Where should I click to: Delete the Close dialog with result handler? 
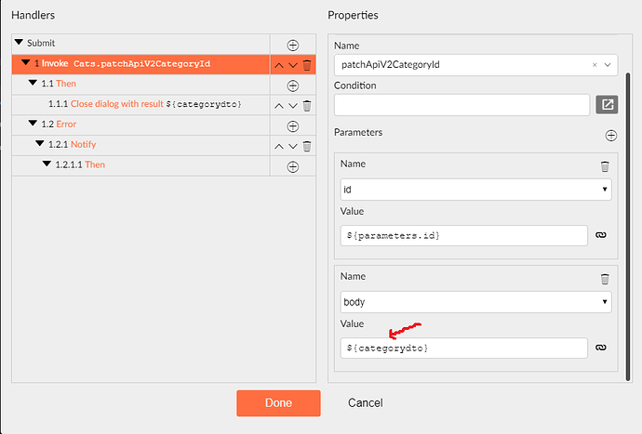(x=307, y=106)
